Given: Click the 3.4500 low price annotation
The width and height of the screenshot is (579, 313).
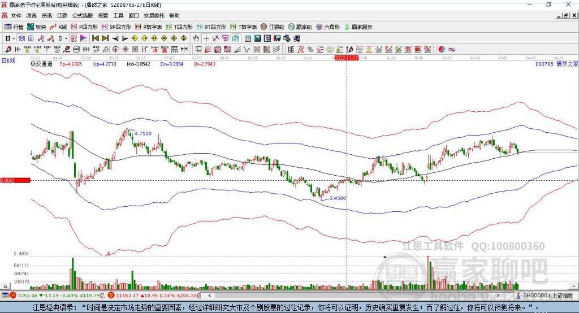Looking at the screenshot, I should click(x=338, y=198).
